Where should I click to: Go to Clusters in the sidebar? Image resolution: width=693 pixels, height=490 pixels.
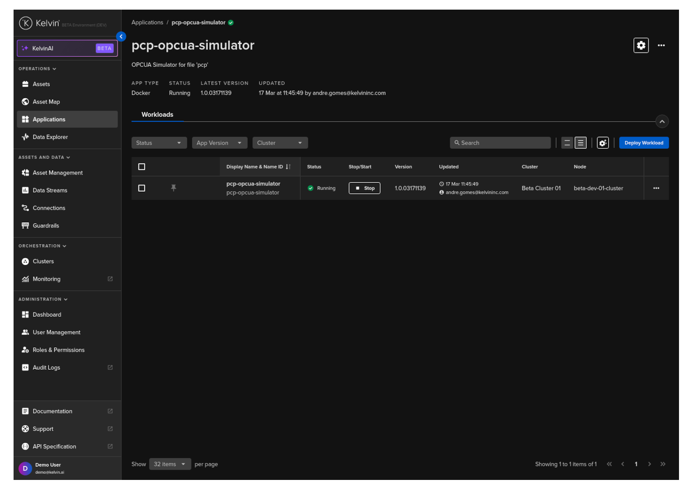point(43,261)
